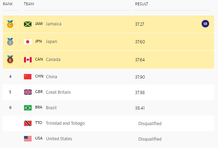Select the TEAM column header
The image size is (218, 148).
(x=29, y=4)
